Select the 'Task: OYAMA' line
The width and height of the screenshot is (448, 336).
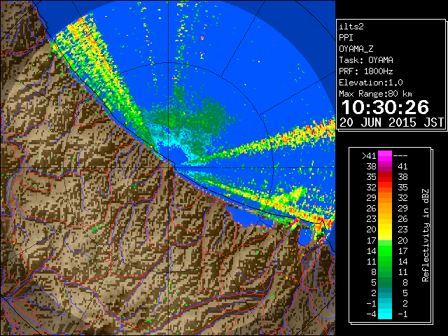pyautogui.click(x=366, y=60)
